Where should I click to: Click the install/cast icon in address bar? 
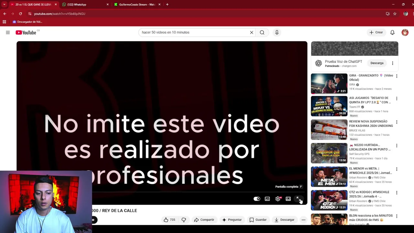tap(388, 14)
